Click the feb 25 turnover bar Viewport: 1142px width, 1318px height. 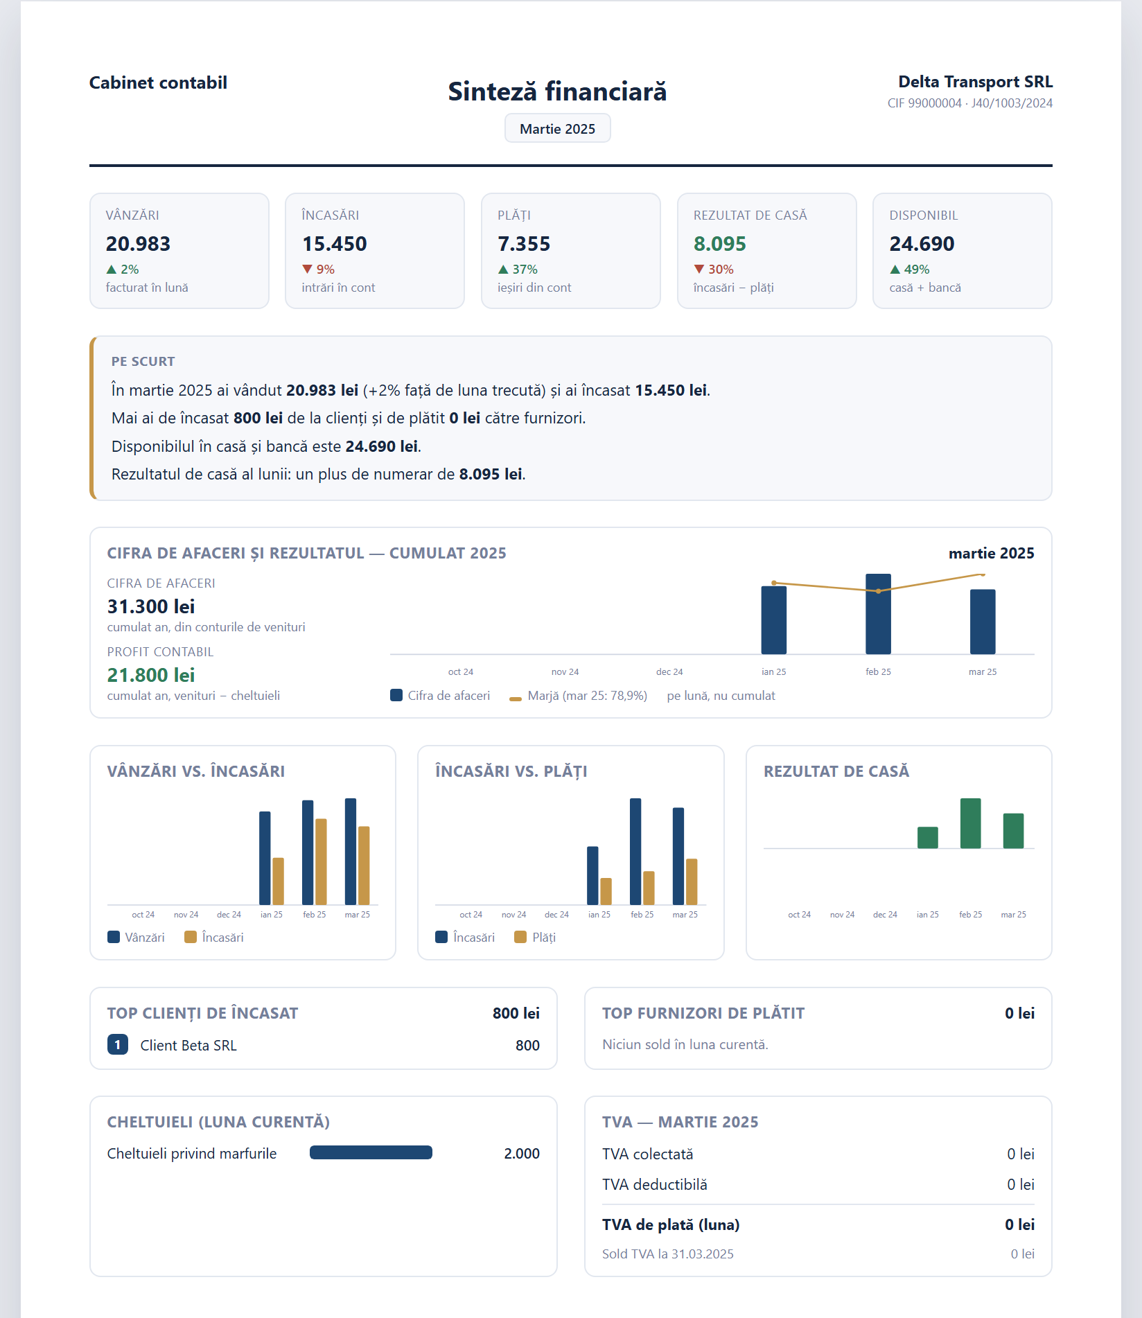(878, 614)
